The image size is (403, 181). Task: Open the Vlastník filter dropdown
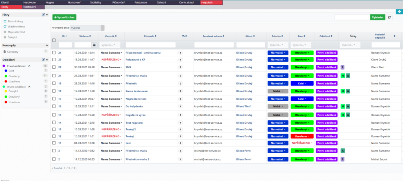[x=110, y=45]
